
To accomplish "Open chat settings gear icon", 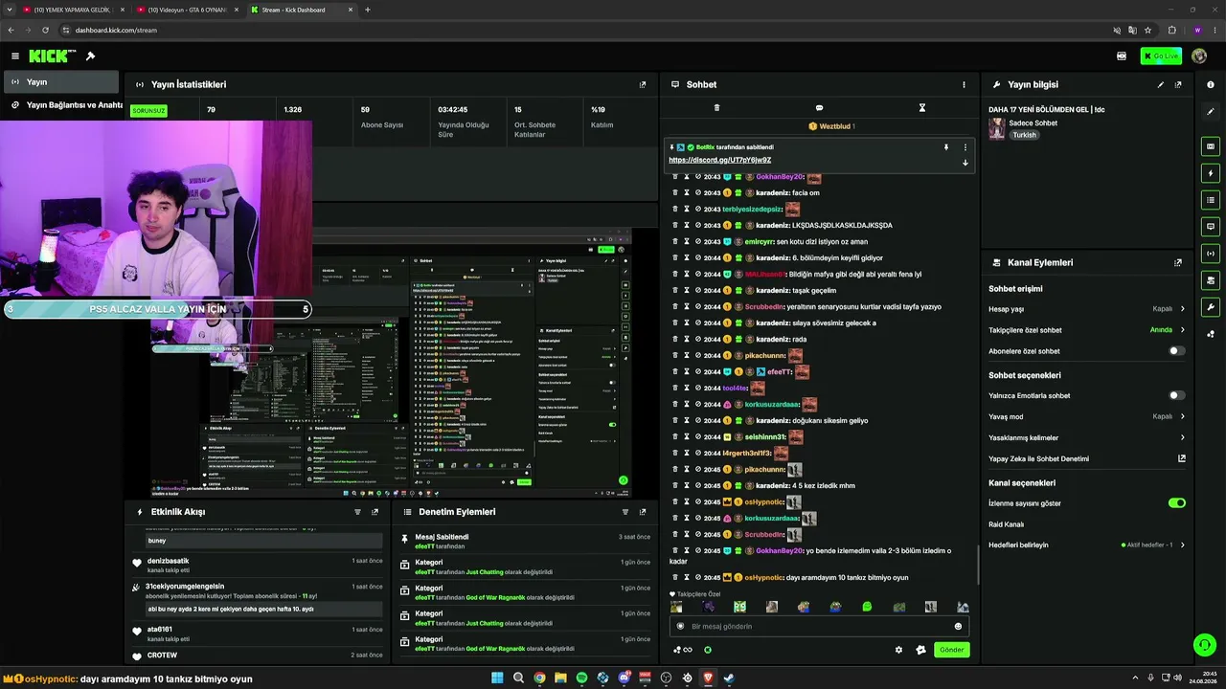I will pos(898,650).
